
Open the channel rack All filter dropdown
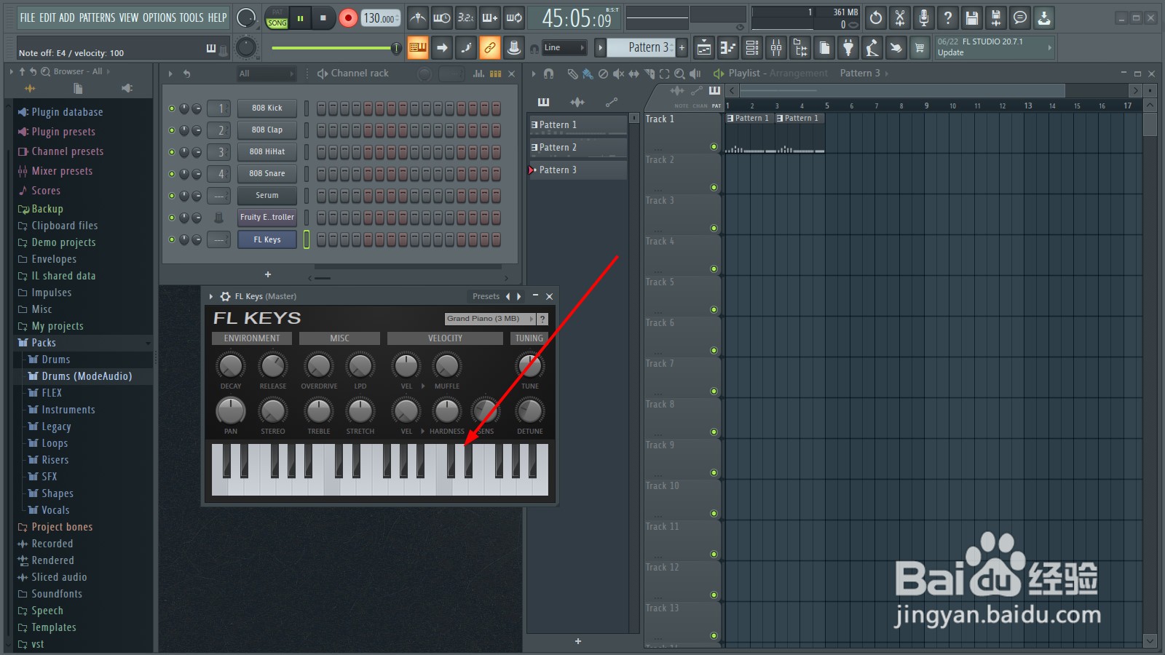point(266,74)
